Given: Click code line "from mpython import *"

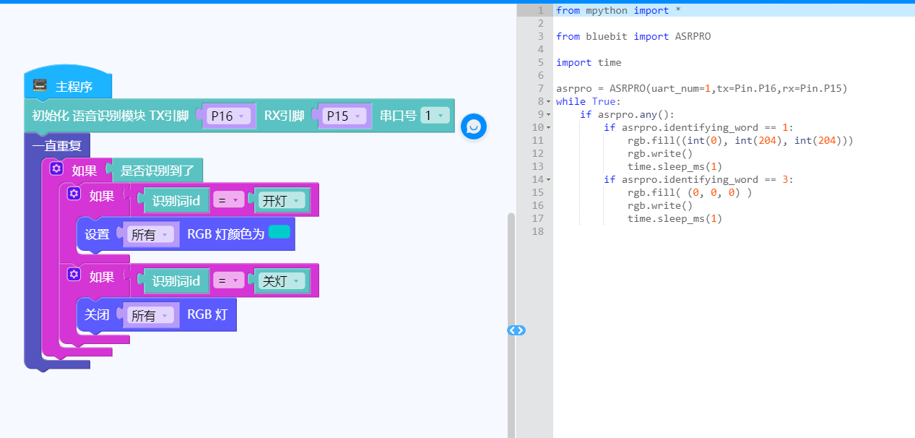Looking at the screenshot, I should 618,10.
